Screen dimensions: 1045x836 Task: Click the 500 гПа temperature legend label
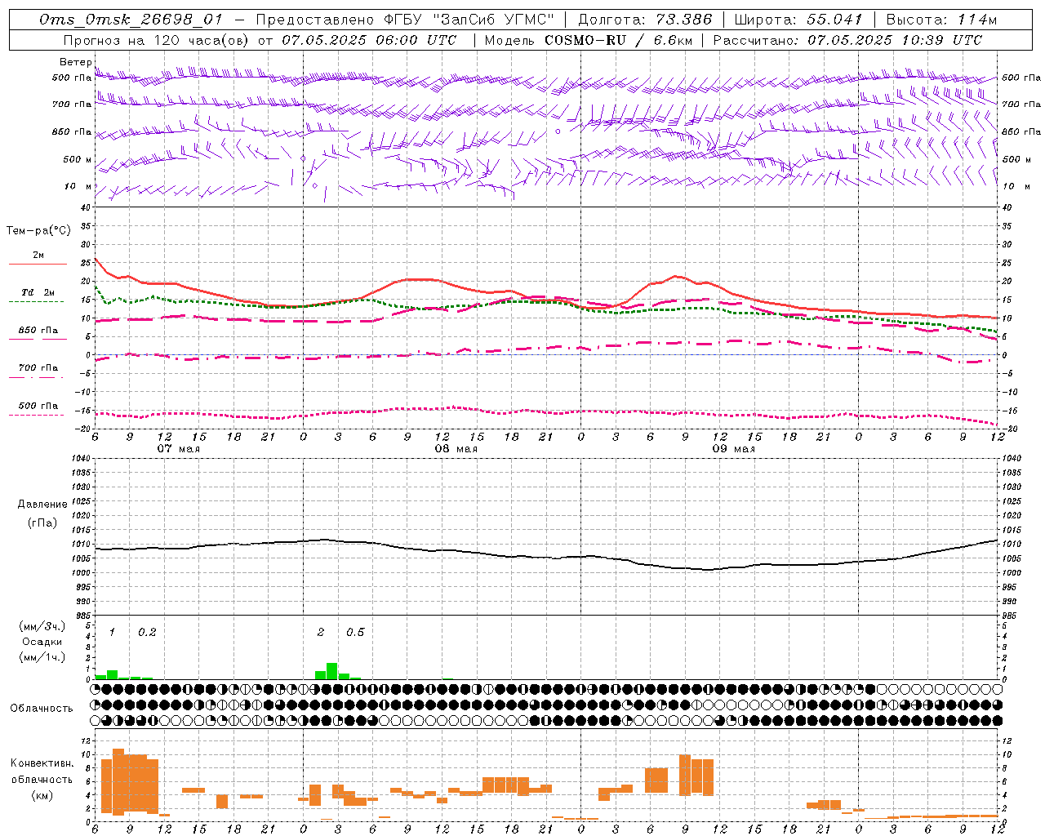coord(38,406)
